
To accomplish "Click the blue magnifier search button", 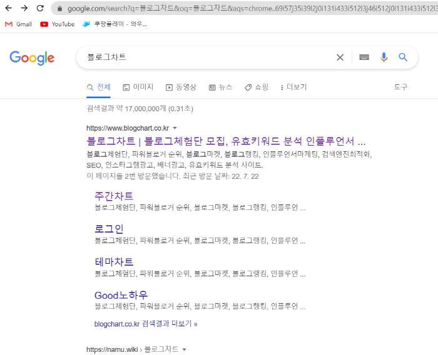I will (403, 57).
